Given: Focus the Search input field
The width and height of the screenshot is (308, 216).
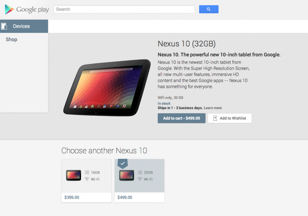Looking at the screenshot, I should 124,9.
